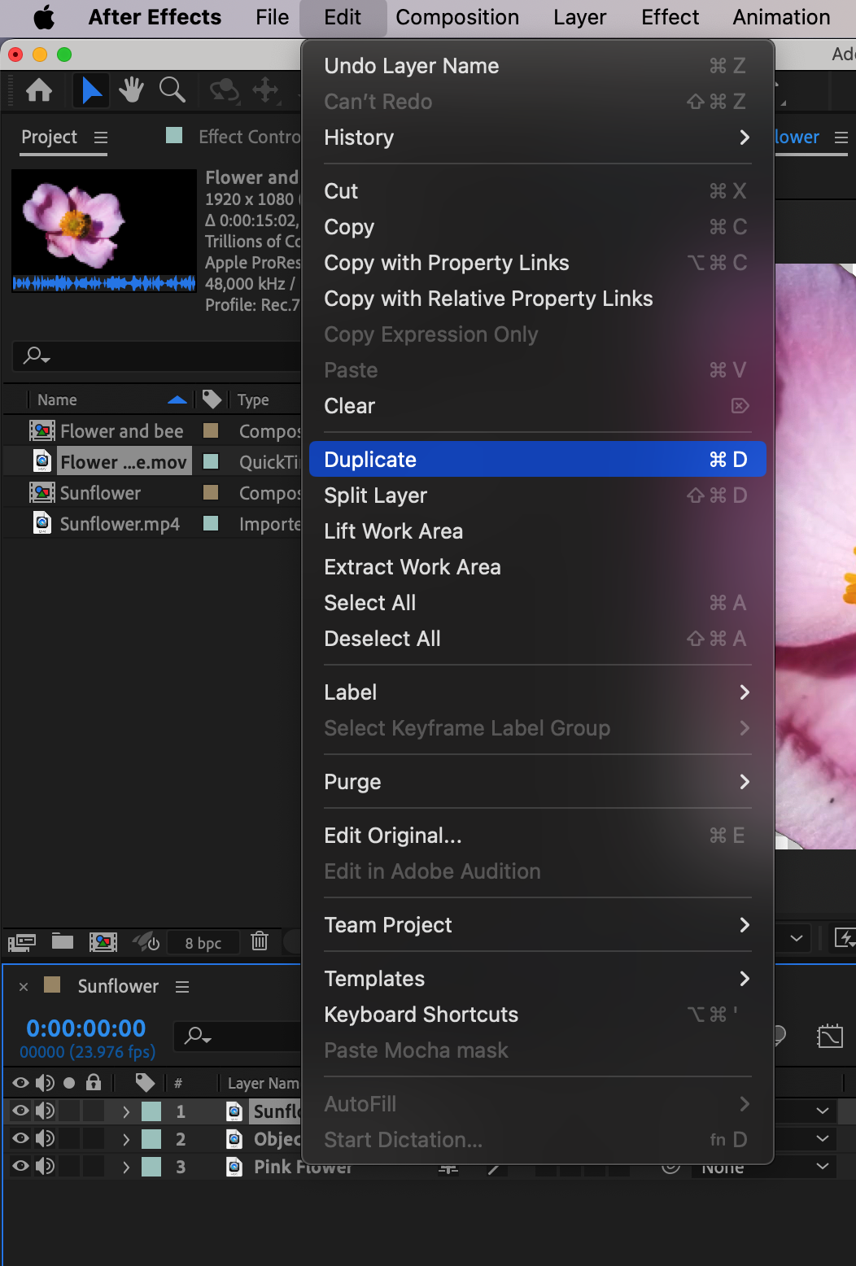Click the 8 bpc color depth button
856x1266 pixels.
203,942
